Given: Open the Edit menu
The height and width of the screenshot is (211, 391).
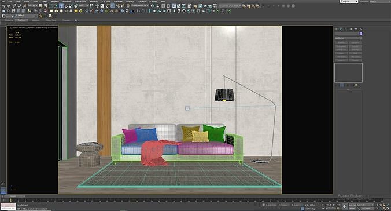Looking at the screenshot, I should [x=10, y=2].
